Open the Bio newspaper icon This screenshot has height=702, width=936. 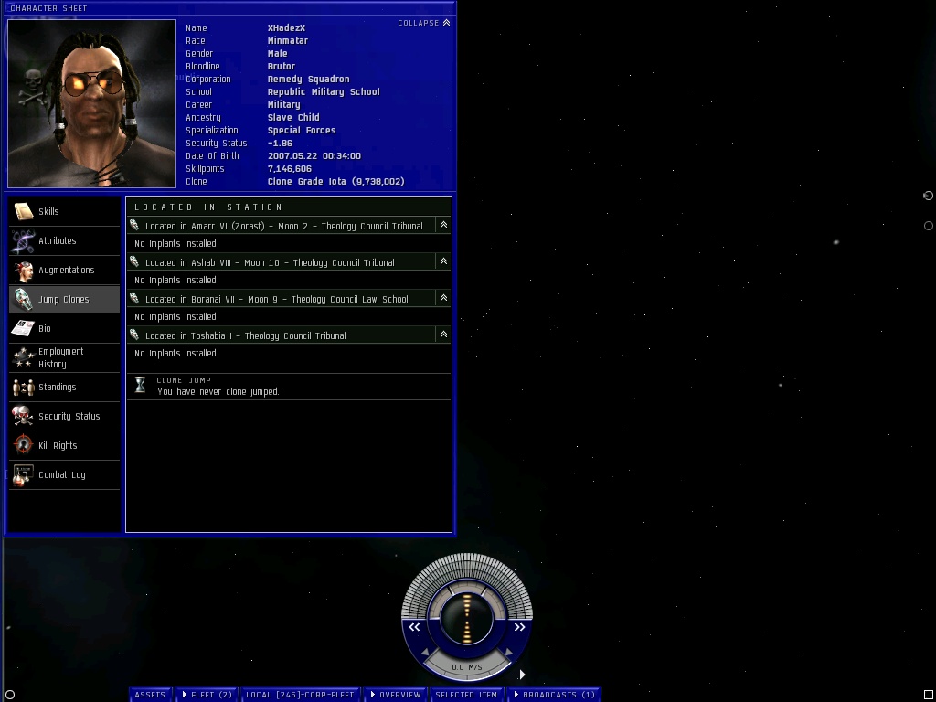[23, 328]
